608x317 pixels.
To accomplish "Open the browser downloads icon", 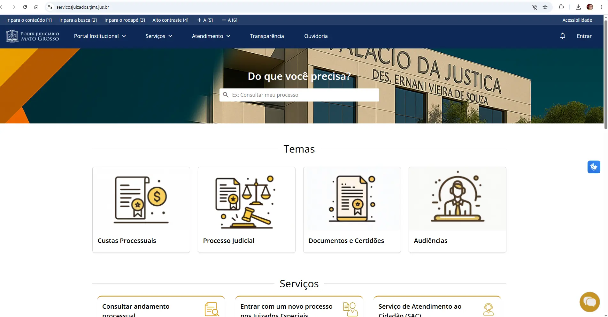I will 578,7.
